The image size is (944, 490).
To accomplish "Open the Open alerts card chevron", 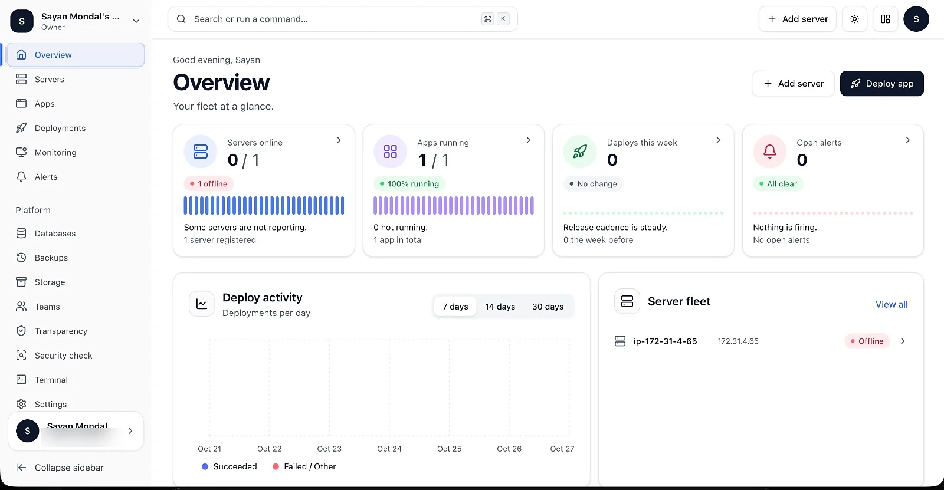I will coord(908,140).
